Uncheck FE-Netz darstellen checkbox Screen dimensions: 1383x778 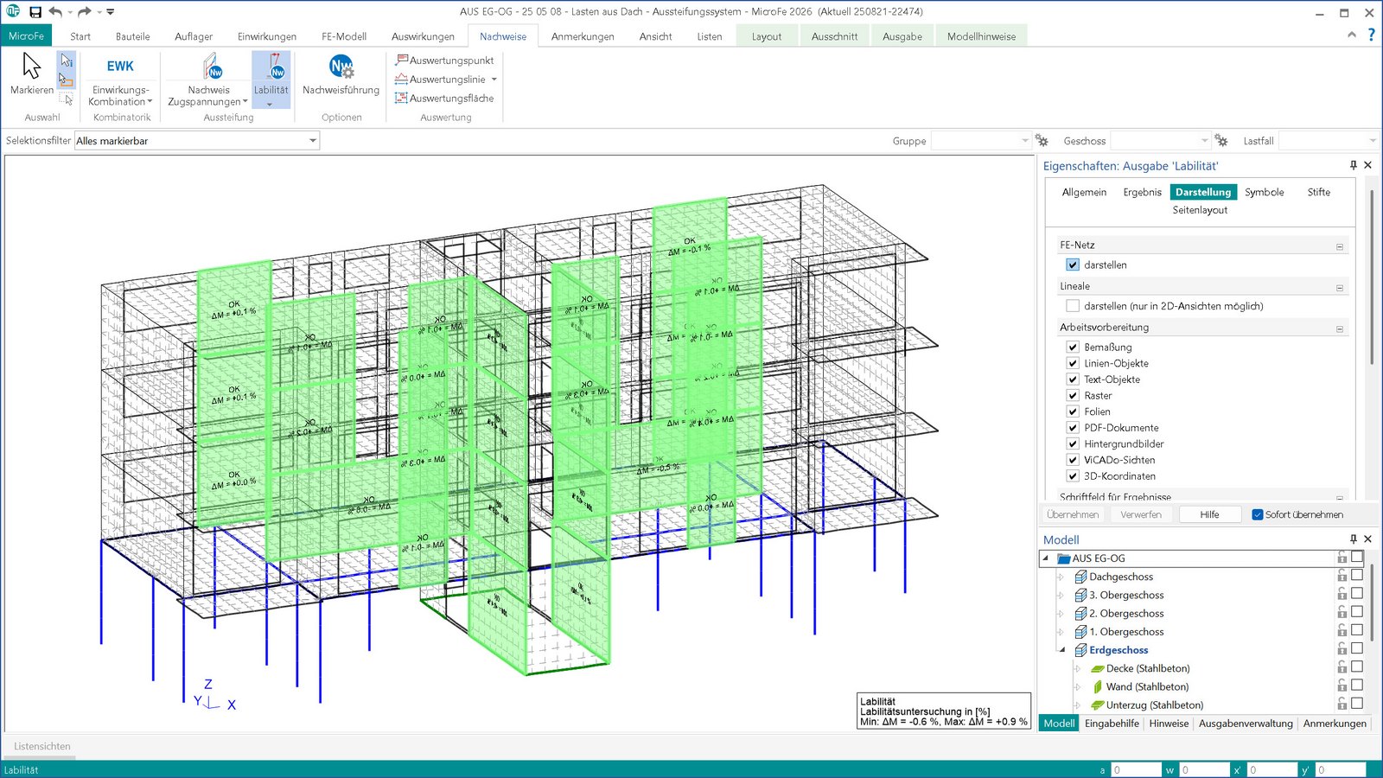click(x=1073, y=265)
